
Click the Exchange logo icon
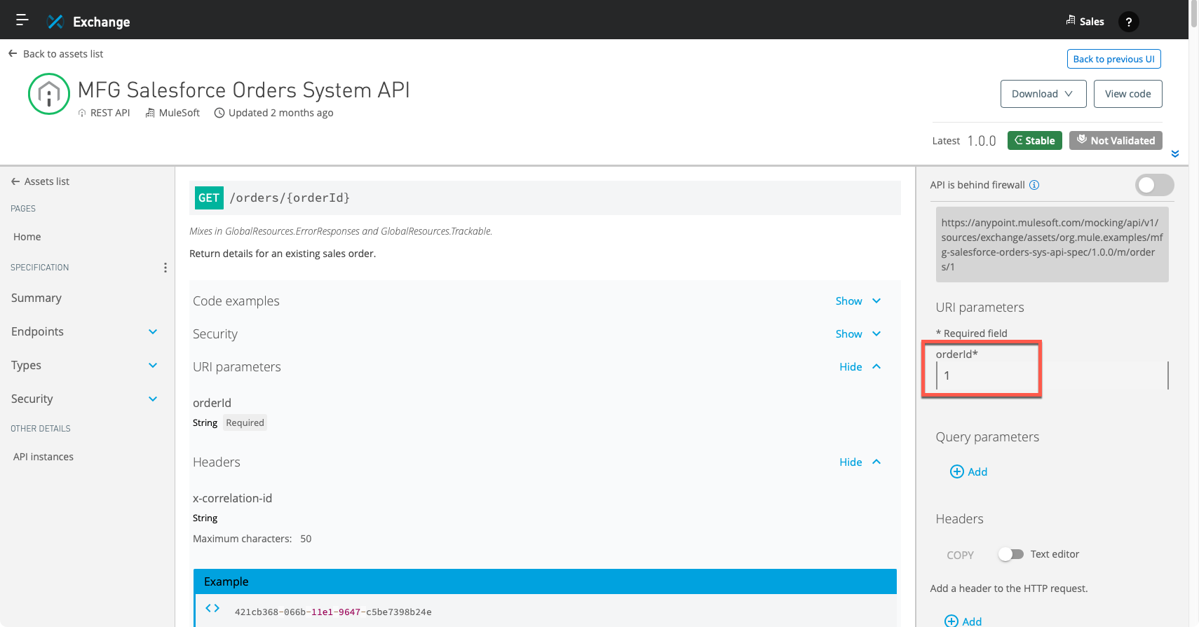point(55,22)
